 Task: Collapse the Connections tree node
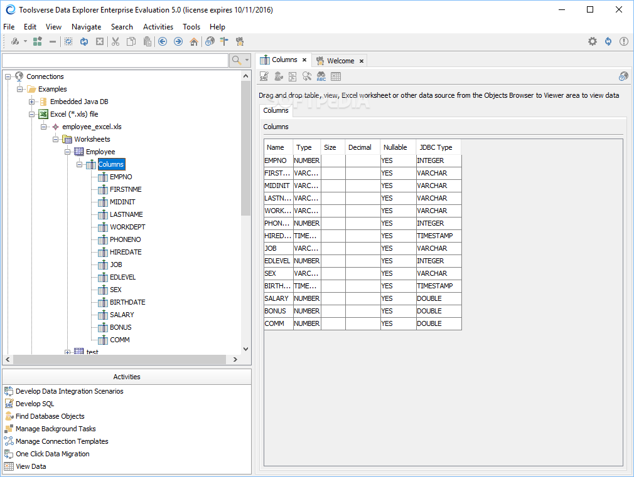point(8,76)
